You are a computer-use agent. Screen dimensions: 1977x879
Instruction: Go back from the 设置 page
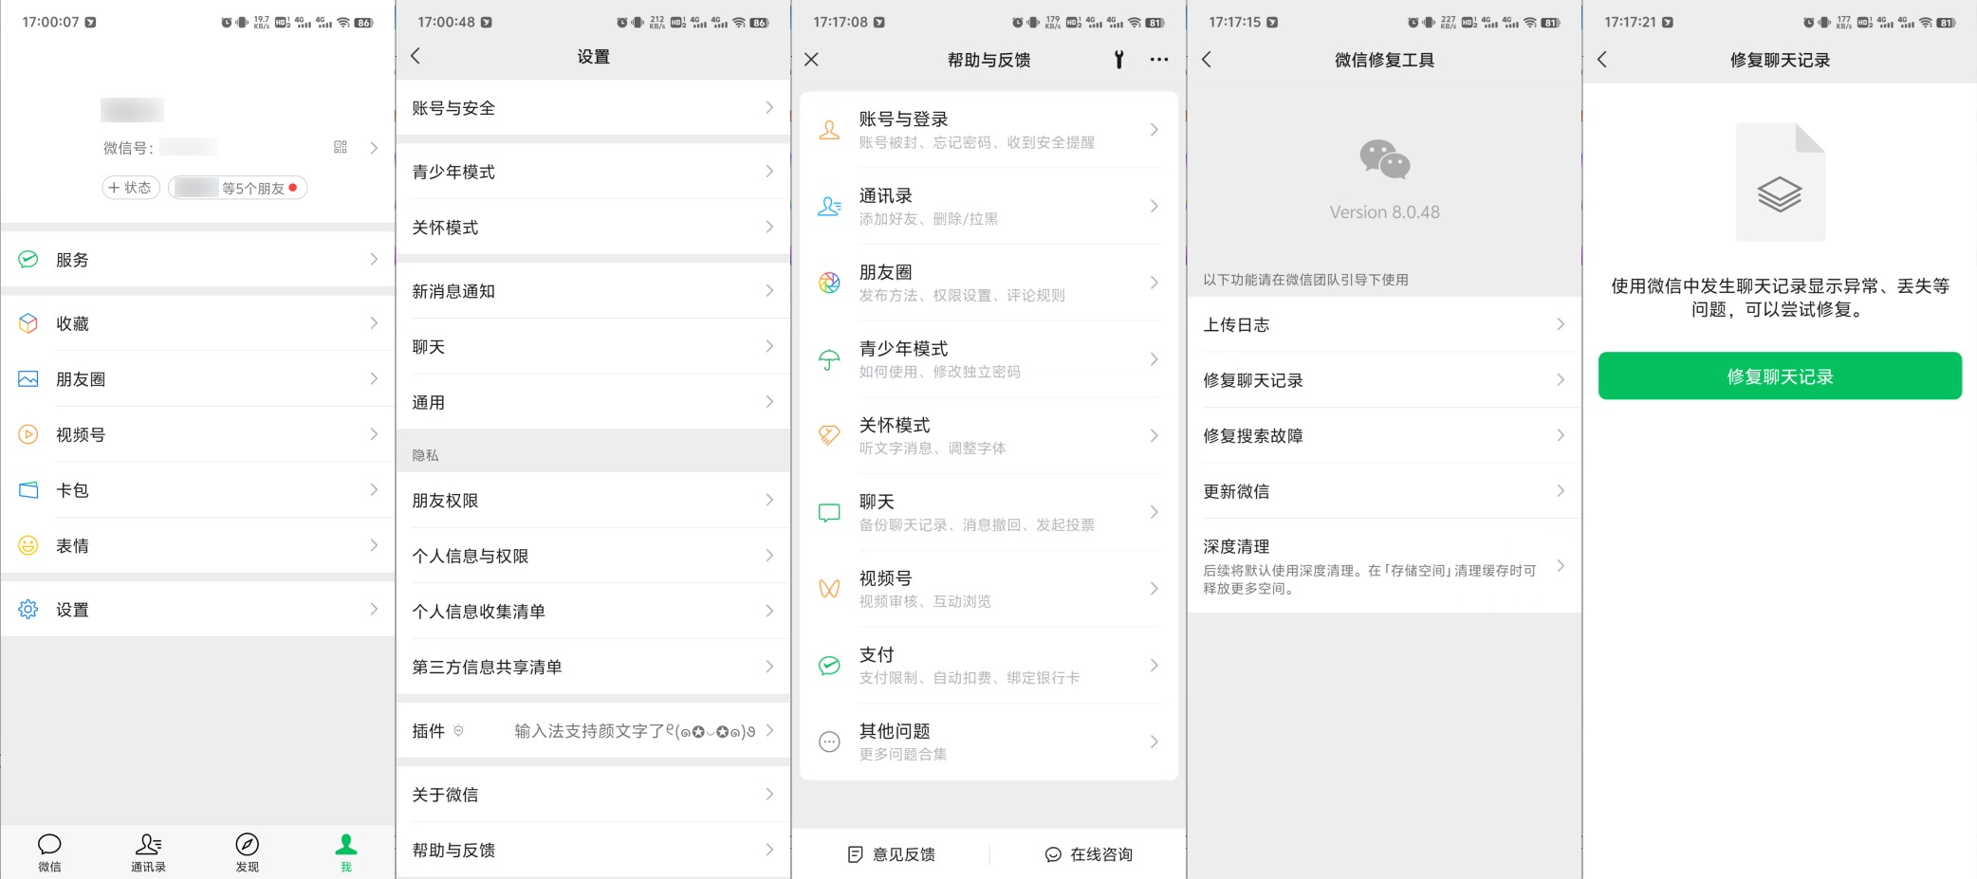416,56
